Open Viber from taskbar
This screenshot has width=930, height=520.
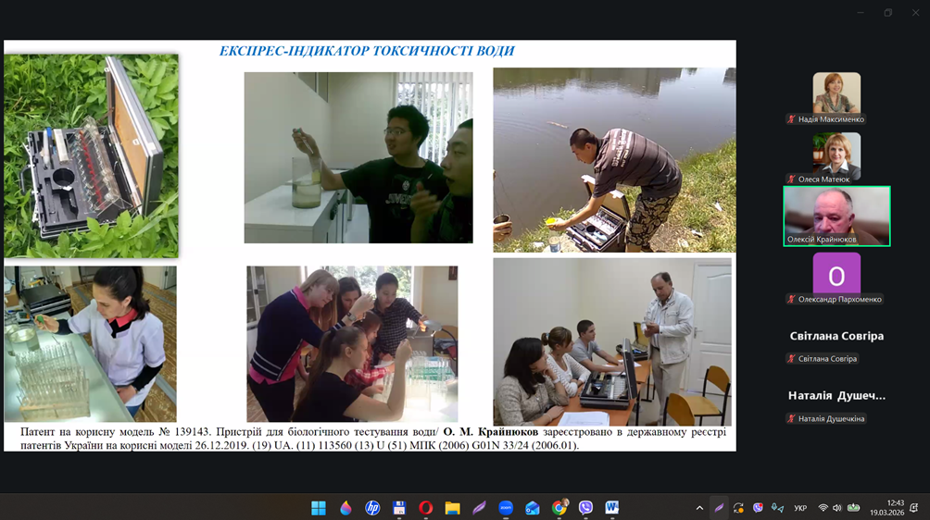tap(585, 507)
